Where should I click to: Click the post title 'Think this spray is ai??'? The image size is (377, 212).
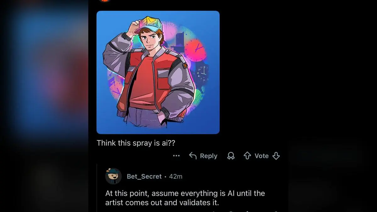coord(136,143)
